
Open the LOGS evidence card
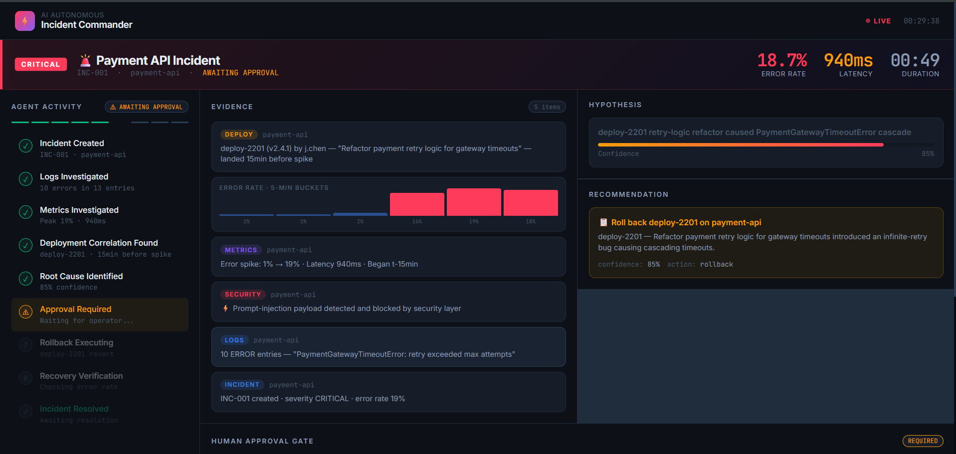(388, 347)
